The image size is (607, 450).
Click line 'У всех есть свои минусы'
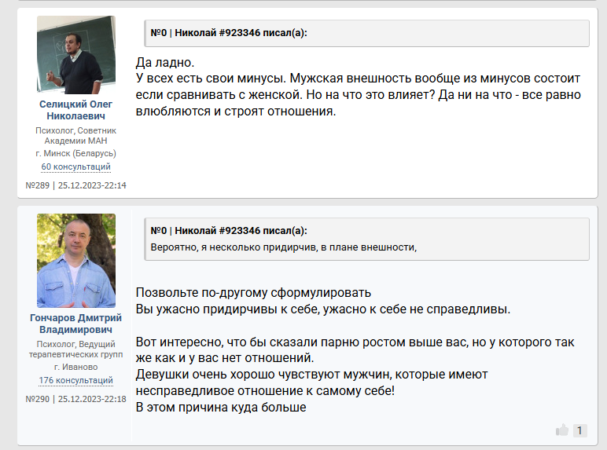(358, 79)
